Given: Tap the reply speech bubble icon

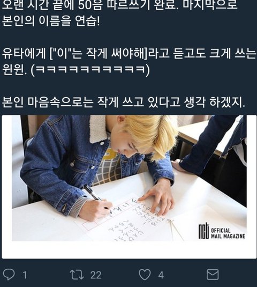Looking at the screenshot, I should pyautogui.click(x=9, y=275).
